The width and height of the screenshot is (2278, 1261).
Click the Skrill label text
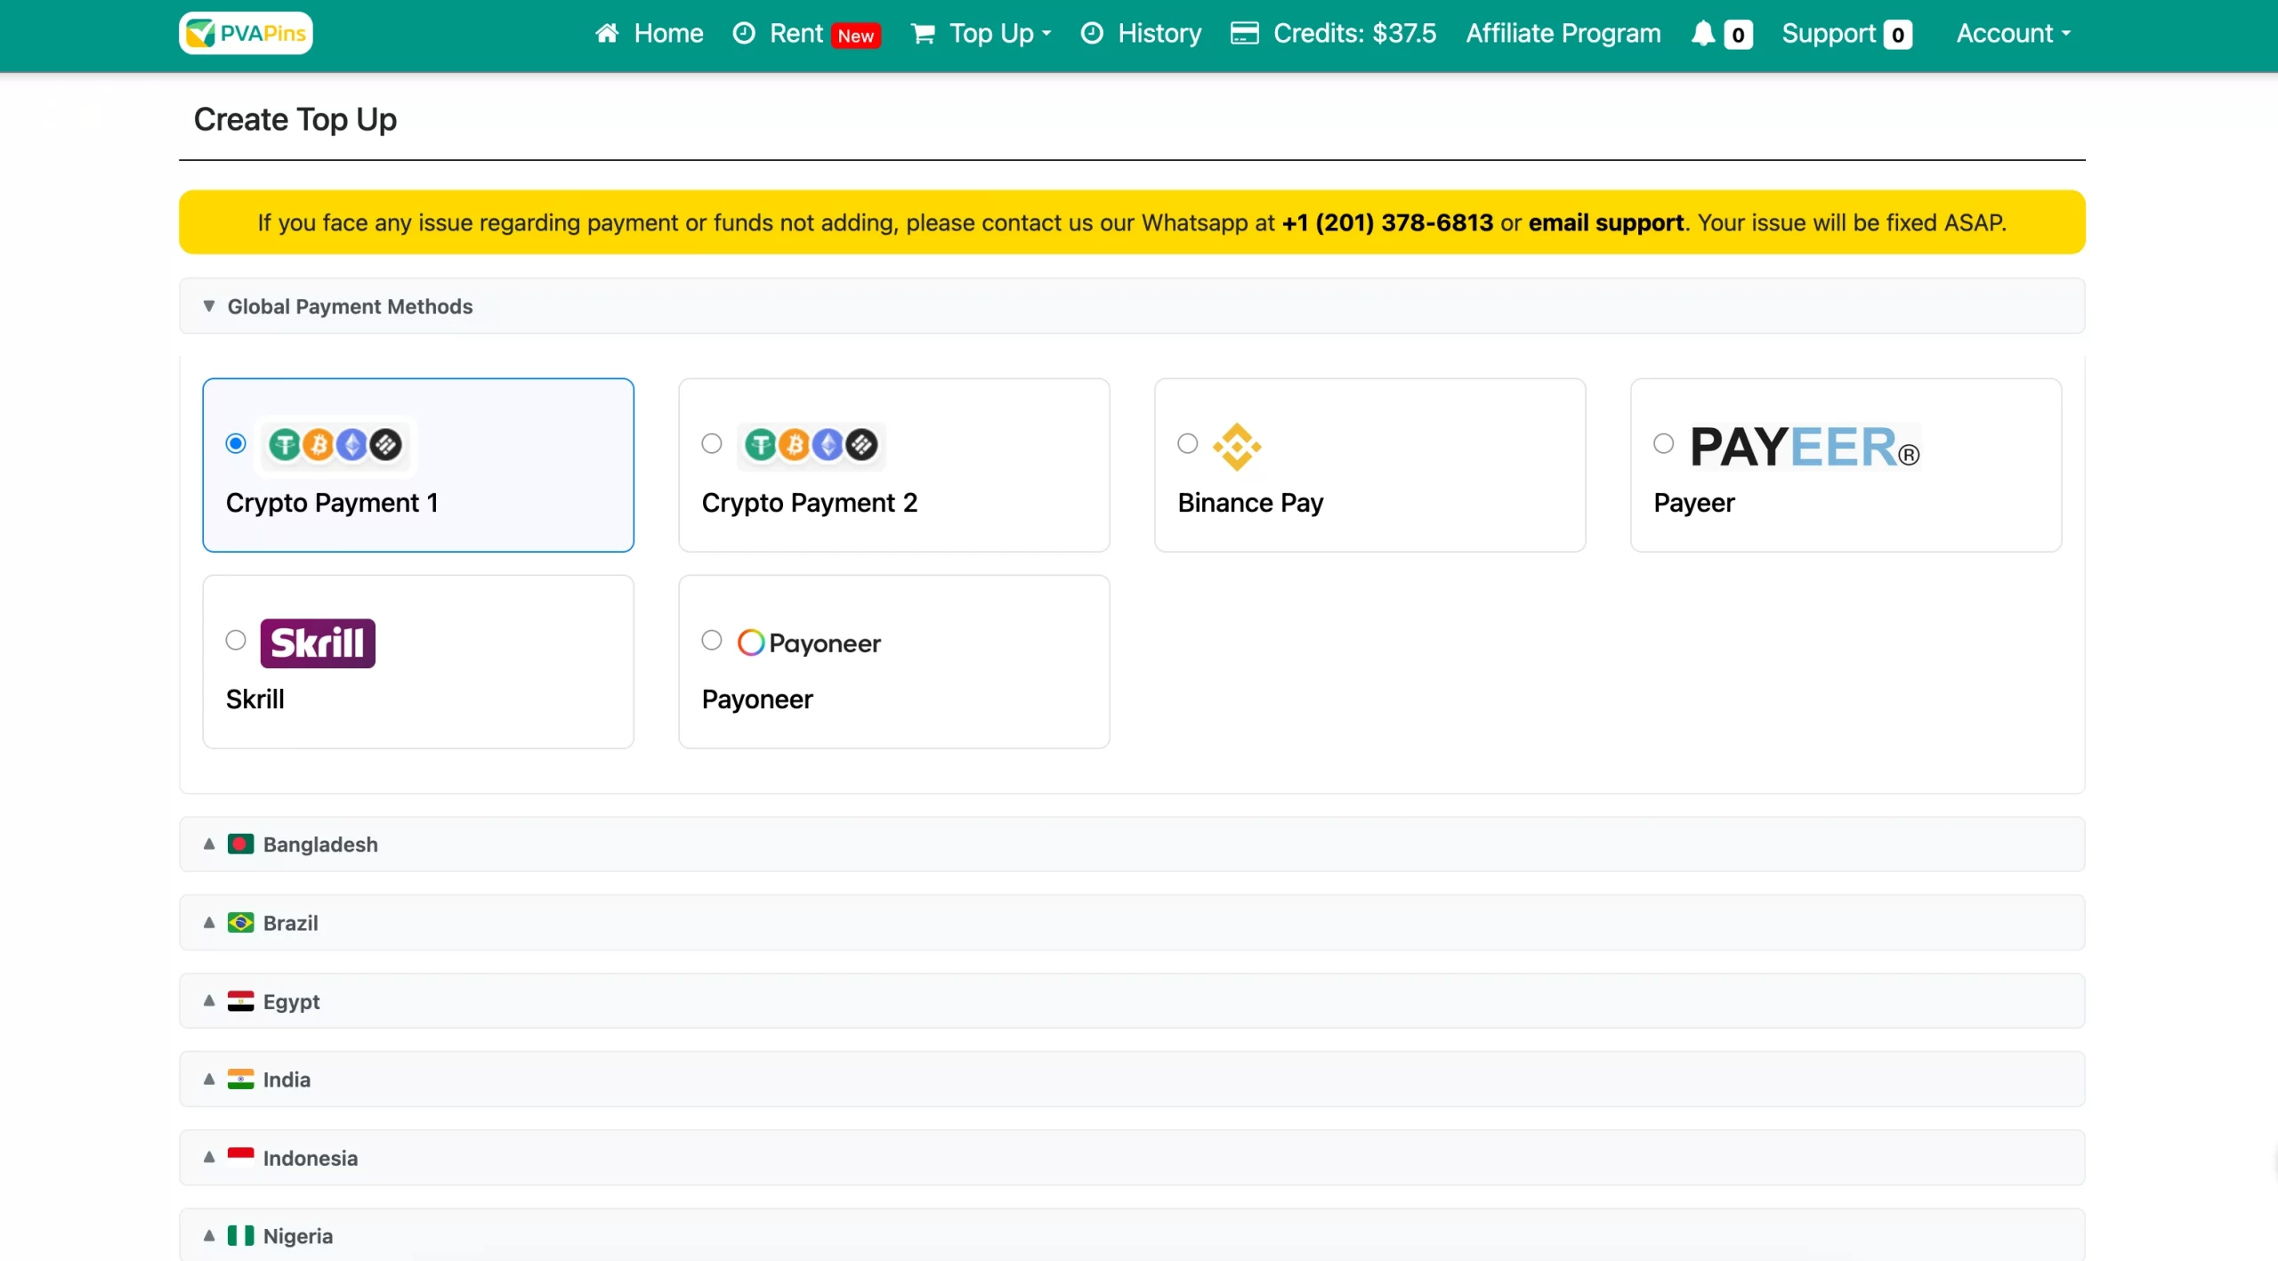(x=255, y=699)
